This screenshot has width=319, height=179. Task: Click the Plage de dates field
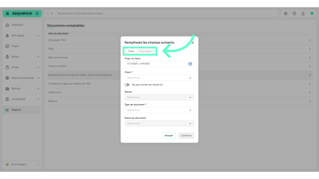click(x=159, y=64)
